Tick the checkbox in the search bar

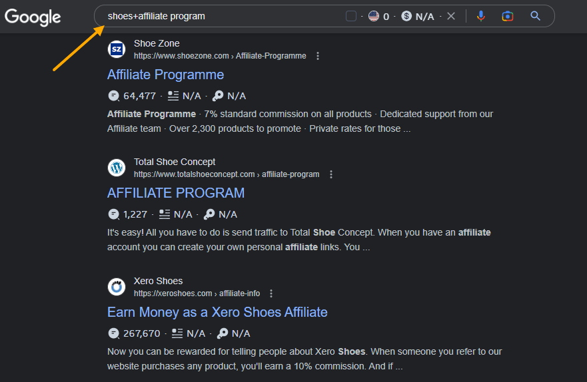[x=350, y=16]
